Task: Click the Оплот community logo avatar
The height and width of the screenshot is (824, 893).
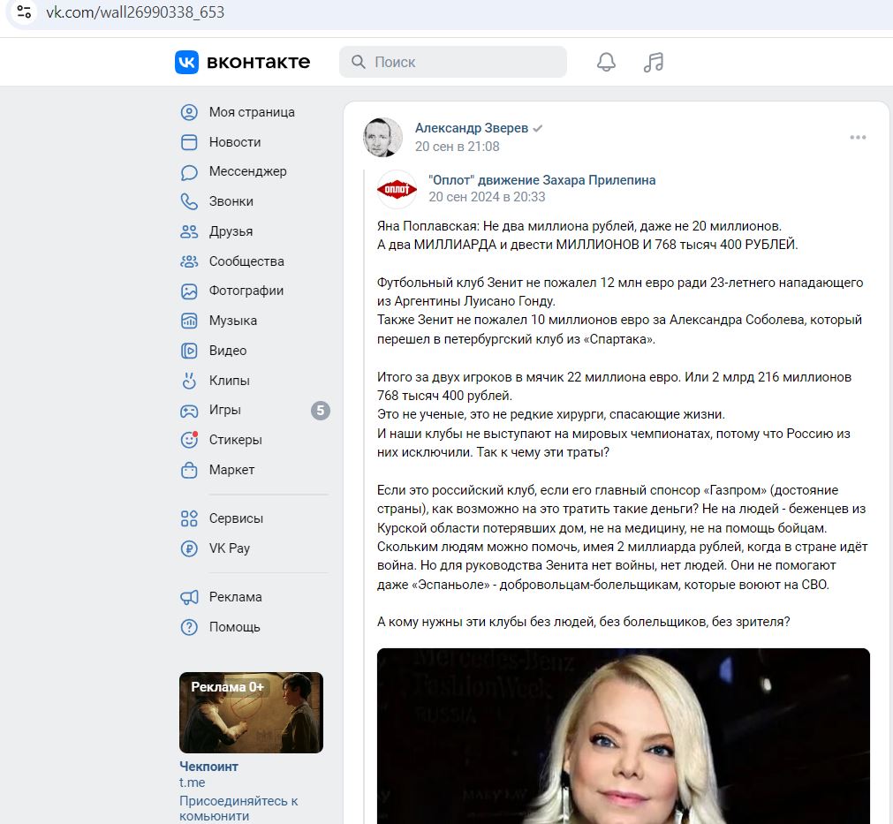Action: [x=397, y=189]
